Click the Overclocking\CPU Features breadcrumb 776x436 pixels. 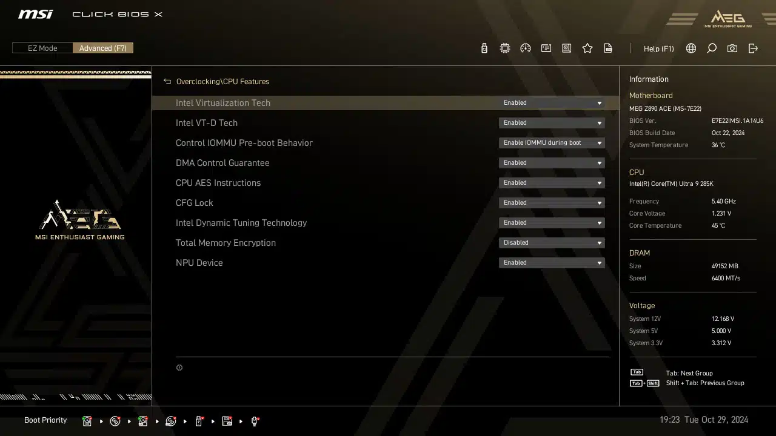[x=222, y=81]
